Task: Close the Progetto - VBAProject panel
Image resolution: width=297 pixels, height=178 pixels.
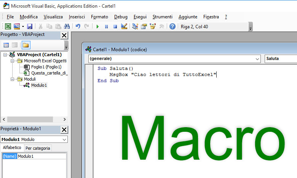Action: (x=64, y=36)
